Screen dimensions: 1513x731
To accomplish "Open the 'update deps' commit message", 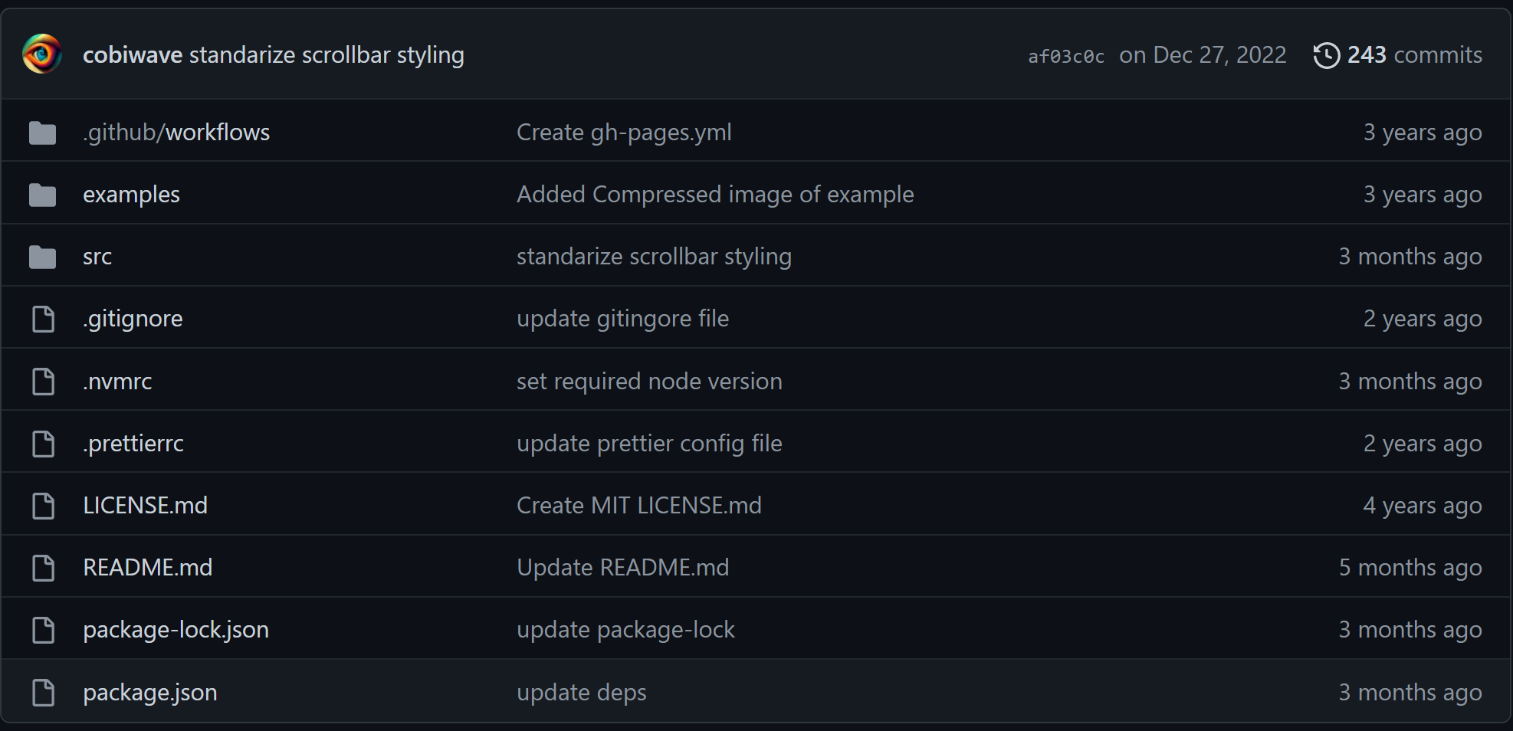I will (582, 693).
